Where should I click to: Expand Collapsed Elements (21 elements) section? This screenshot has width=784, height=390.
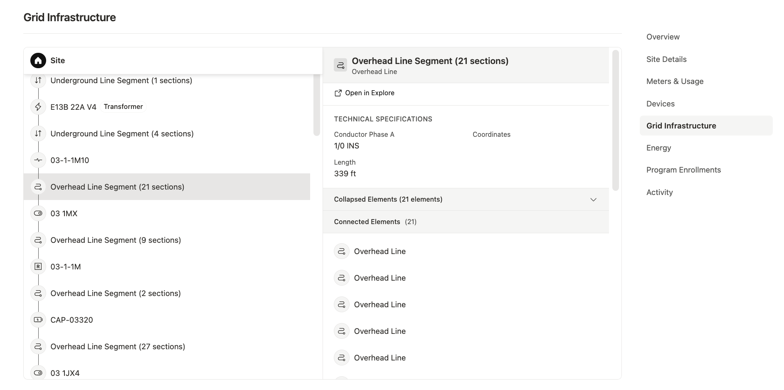click(466, 200)
